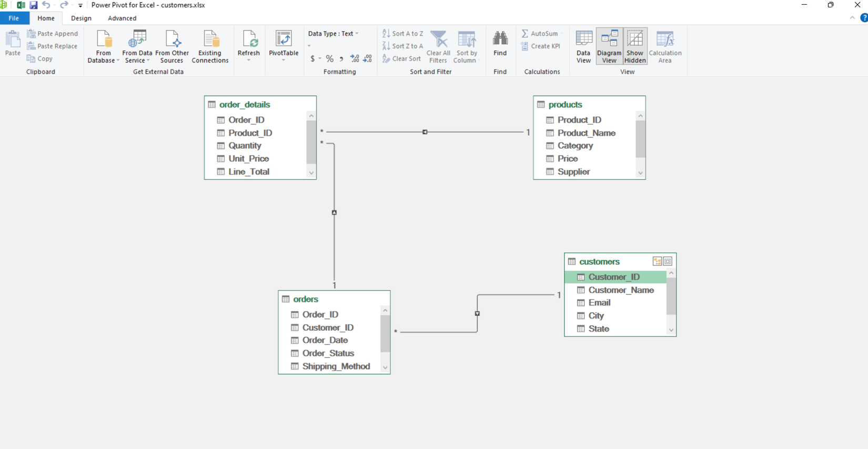Switch to the Design tab
The width and height of the screenshot is (868, 449).
[x=81, y=18]
